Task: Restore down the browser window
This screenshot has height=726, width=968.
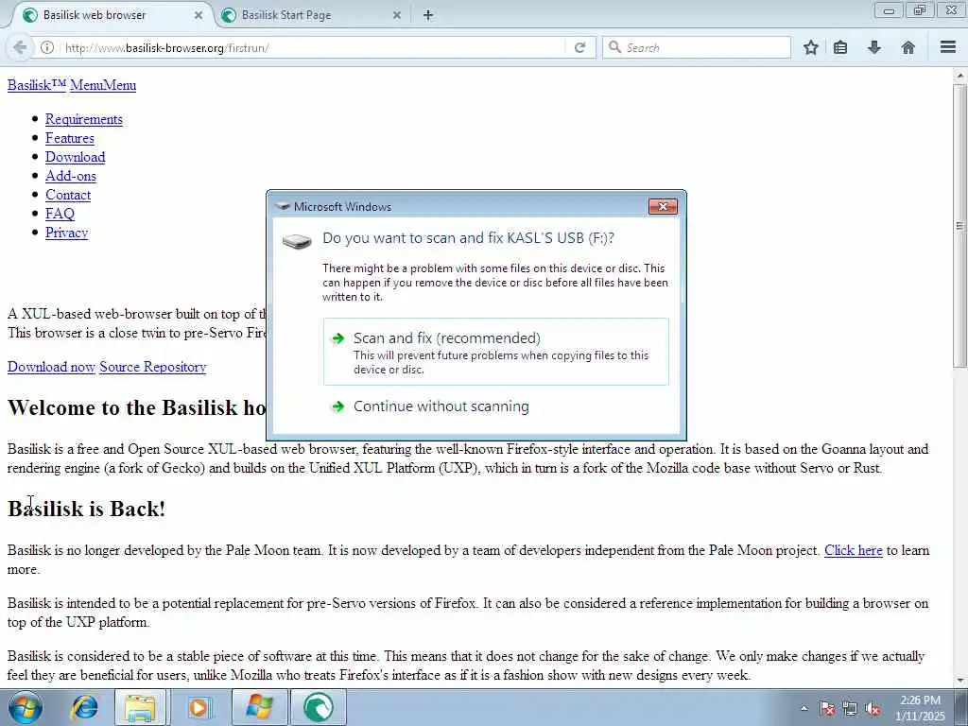Action: pyautogui.click(x=919, y=10)
